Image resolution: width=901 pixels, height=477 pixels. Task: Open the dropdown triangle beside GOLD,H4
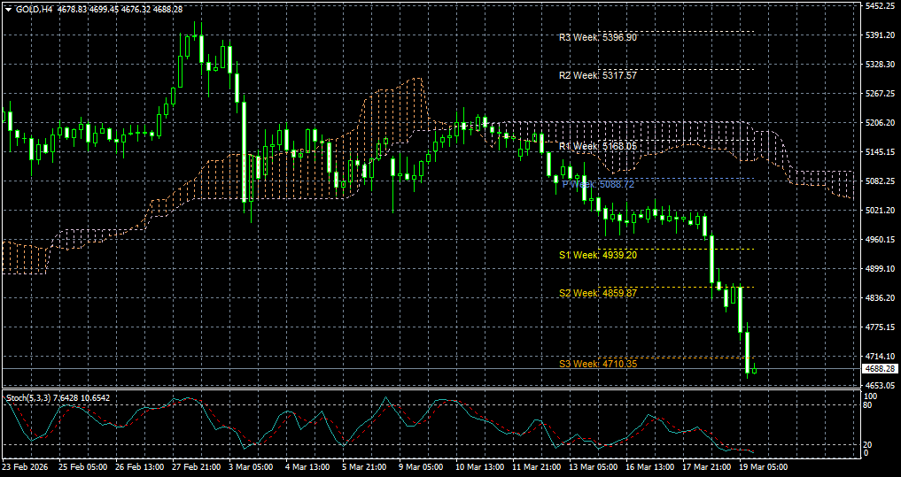8,10
